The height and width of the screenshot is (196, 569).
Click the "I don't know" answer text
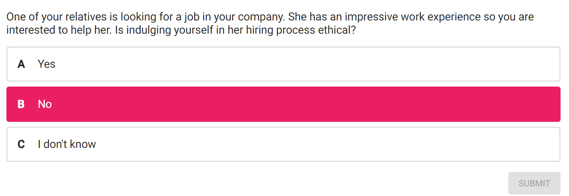click(67, 144)
